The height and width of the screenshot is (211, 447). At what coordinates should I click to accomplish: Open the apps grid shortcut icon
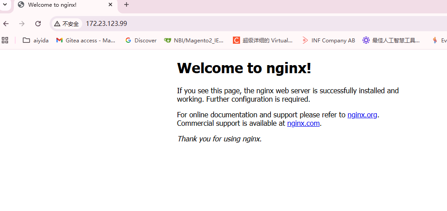pyautogui.click(x=5, y=41)
